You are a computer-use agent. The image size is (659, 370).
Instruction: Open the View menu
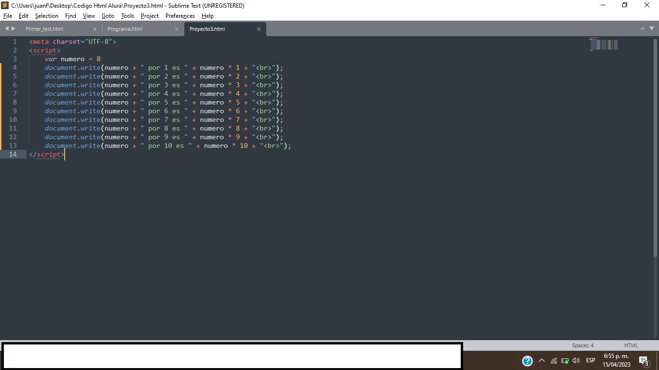click(x=89, y=16)
